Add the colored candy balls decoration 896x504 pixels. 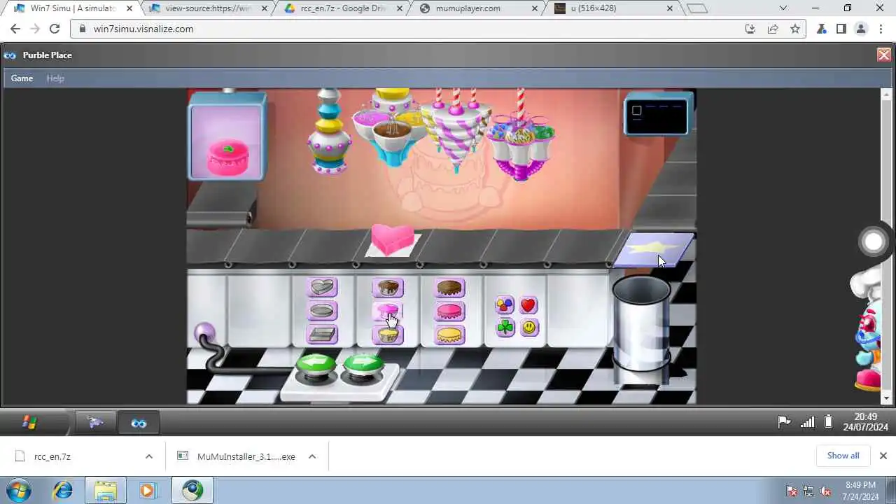504,305
